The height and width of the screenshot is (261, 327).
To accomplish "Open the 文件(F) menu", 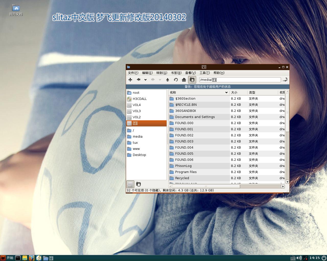I will tap(133, 73).
